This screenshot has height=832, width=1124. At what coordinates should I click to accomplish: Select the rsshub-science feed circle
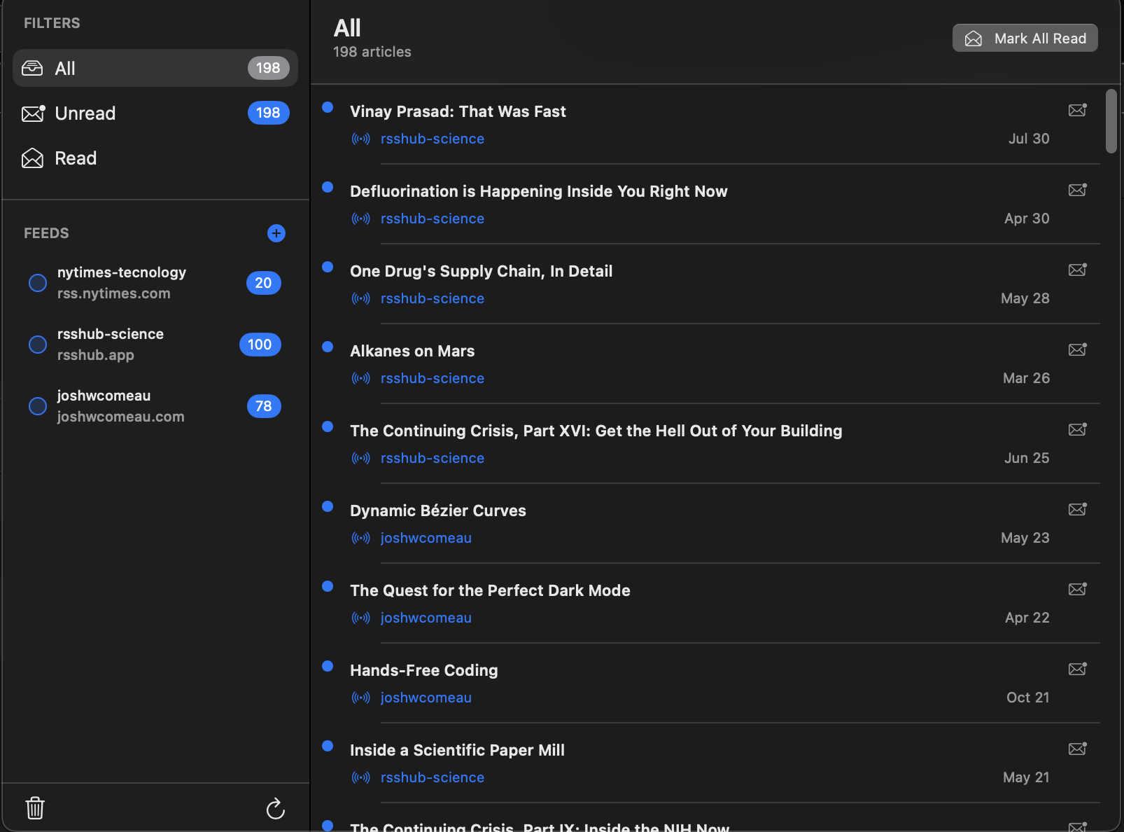click(x=38, y=345)
